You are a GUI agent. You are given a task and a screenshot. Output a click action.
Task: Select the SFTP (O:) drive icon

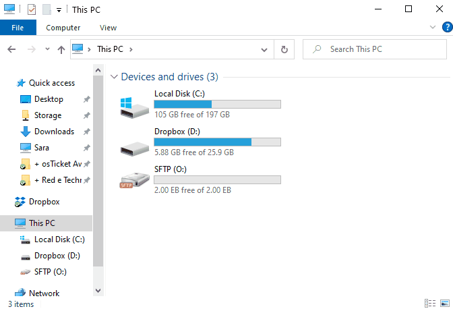tap(134, 180)
